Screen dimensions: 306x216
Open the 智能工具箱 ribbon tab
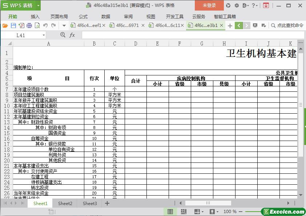click(225, 17)
